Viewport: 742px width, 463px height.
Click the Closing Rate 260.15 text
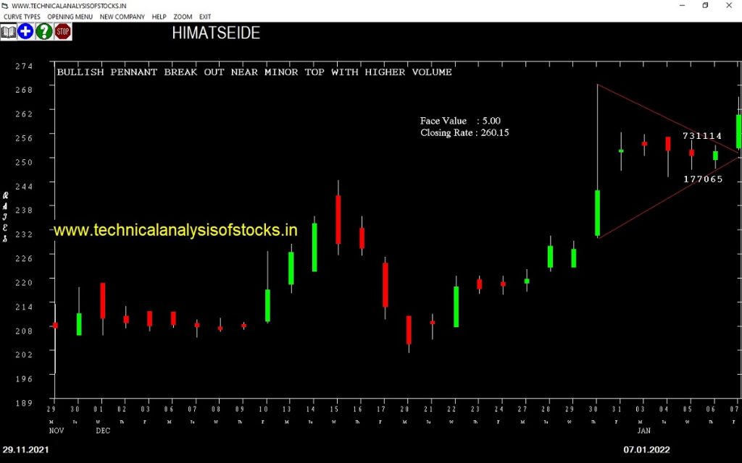(x=464, y=132)
